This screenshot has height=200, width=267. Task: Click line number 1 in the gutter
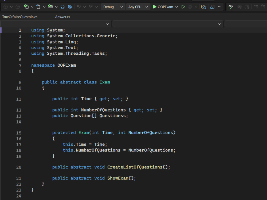[x=20, y=30]
